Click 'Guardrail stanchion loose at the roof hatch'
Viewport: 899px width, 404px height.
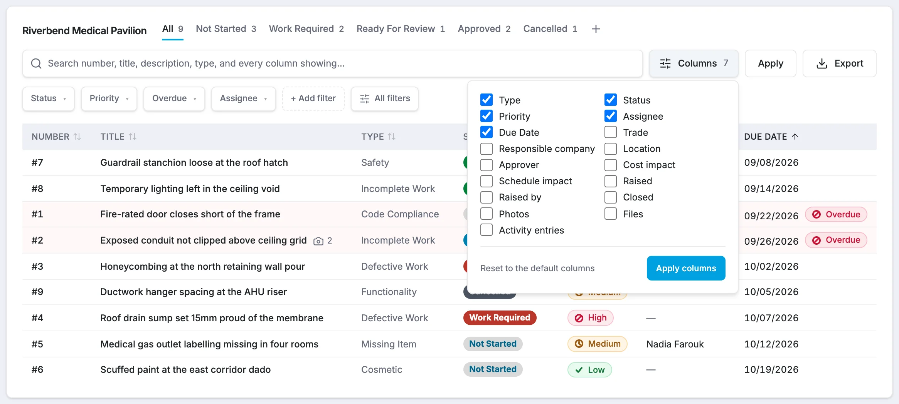point(194,162)
